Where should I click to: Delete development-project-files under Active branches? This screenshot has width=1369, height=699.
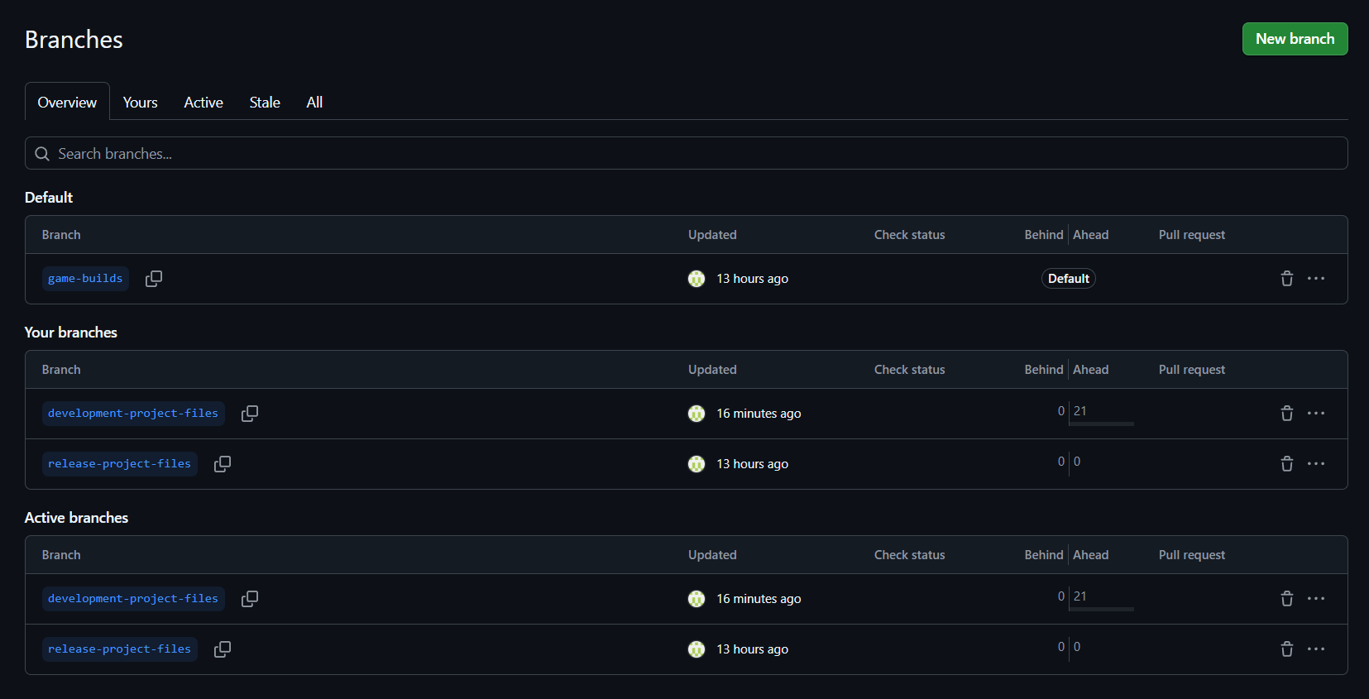coord(1286,599)
